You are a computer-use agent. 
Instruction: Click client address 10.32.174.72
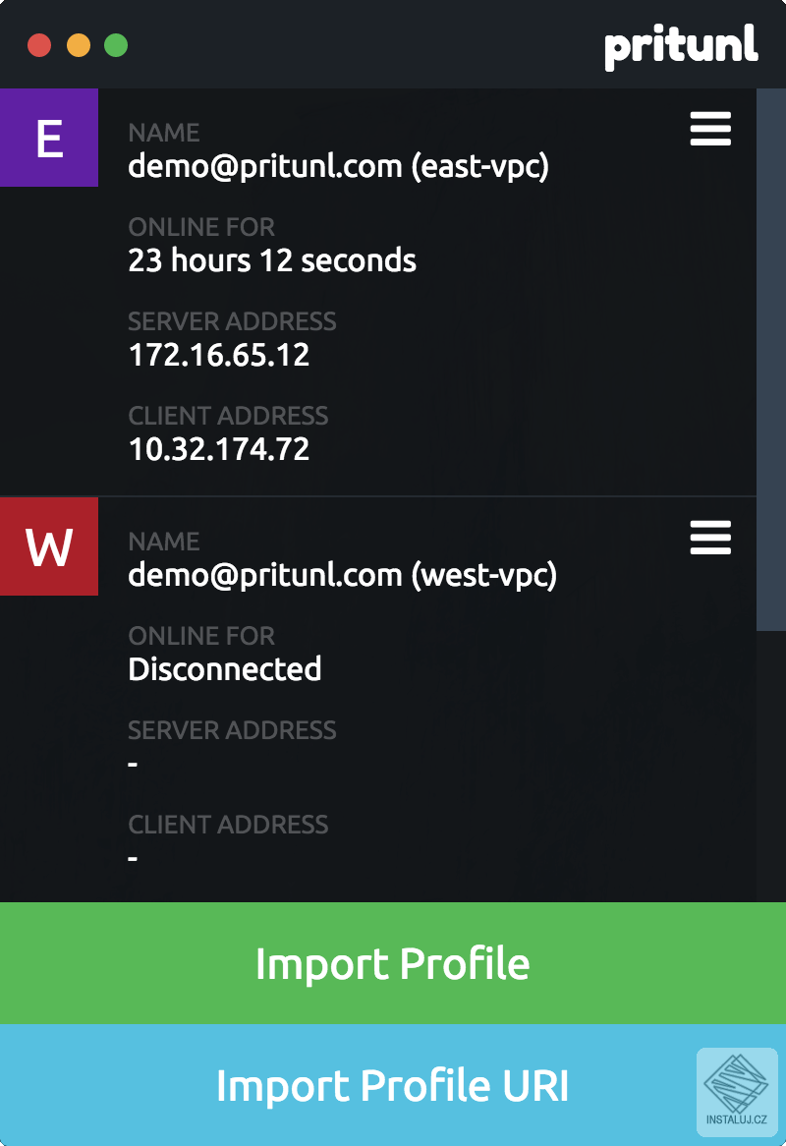coord(219,449)
